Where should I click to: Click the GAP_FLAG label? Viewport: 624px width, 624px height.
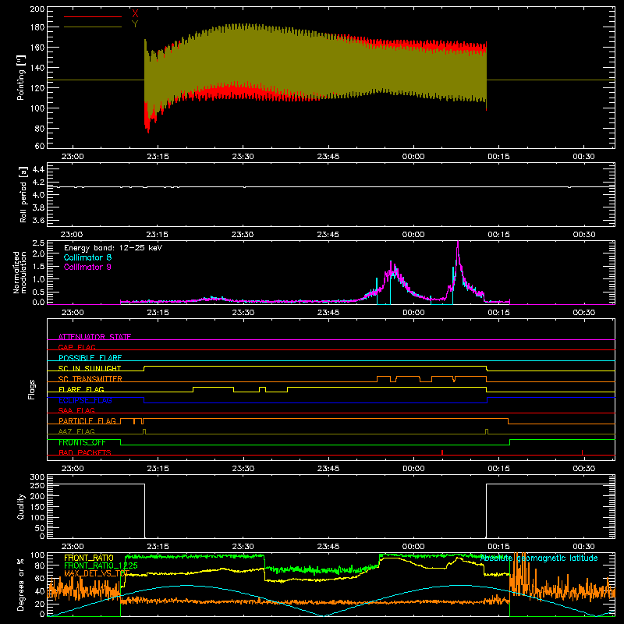(x=76, y=347)
